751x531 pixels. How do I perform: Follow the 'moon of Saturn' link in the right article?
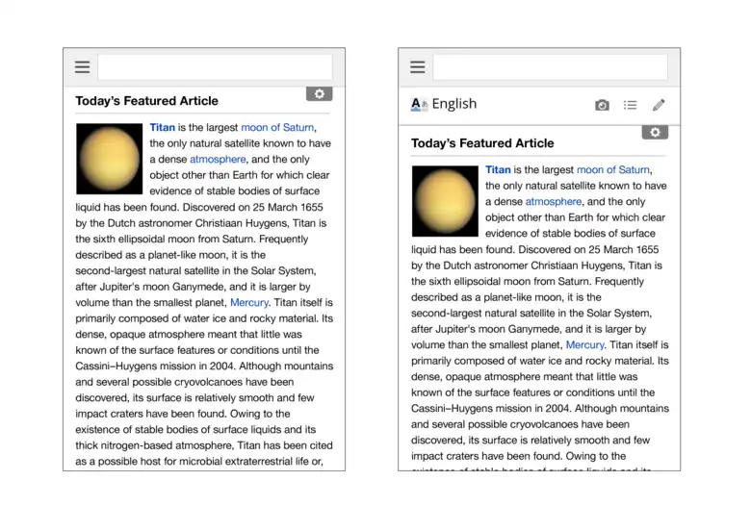(613, 169)
